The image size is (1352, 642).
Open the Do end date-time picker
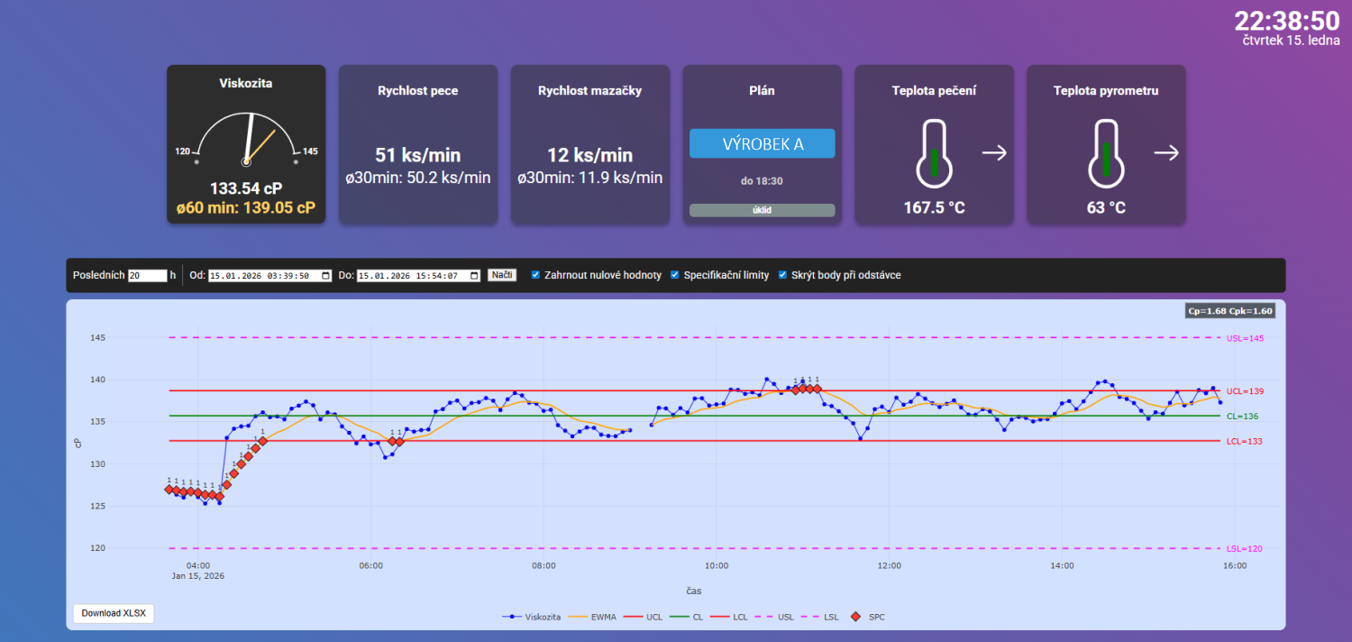(x=474, y=276)
